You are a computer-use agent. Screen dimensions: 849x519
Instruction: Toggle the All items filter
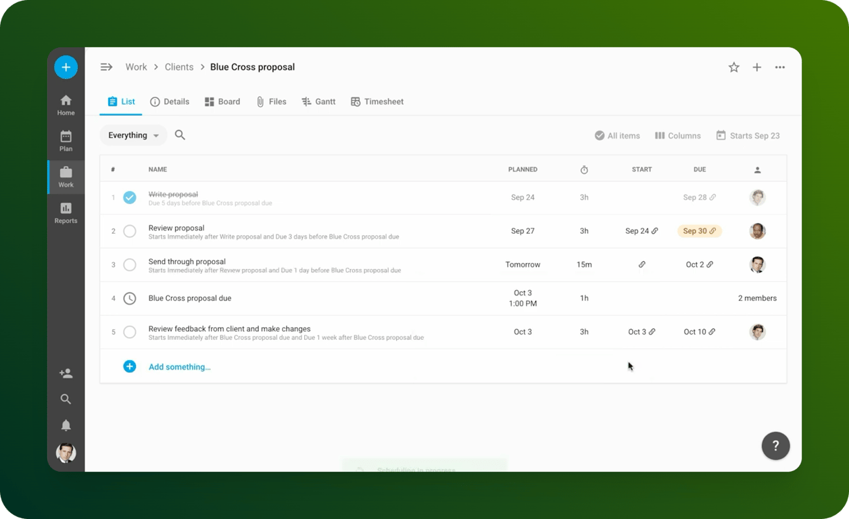pyautogui.click(x=617, y=136)
